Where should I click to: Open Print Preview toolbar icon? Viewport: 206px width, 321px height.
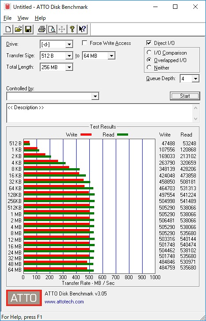[x=52, y=29]
